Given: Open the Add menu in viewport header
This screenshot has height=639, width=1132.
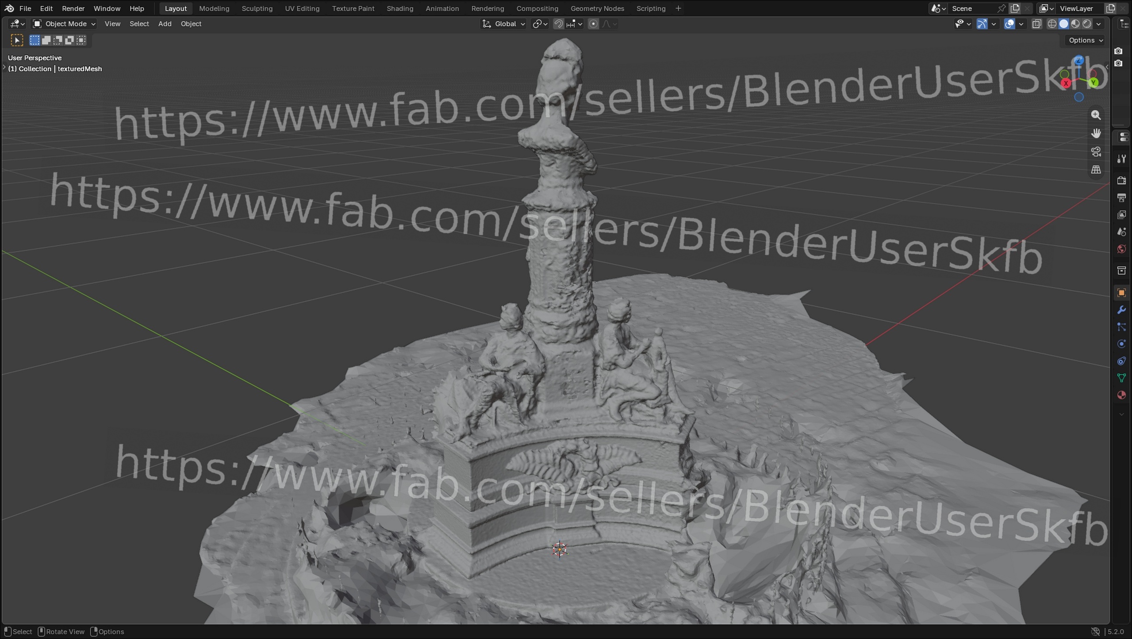Looking at the screenshot, I should pos(165,24).
